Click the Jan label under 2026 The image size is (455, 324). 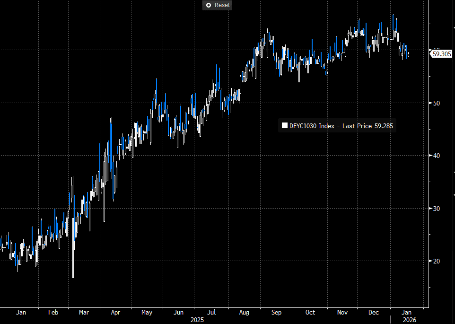[406, 313]
